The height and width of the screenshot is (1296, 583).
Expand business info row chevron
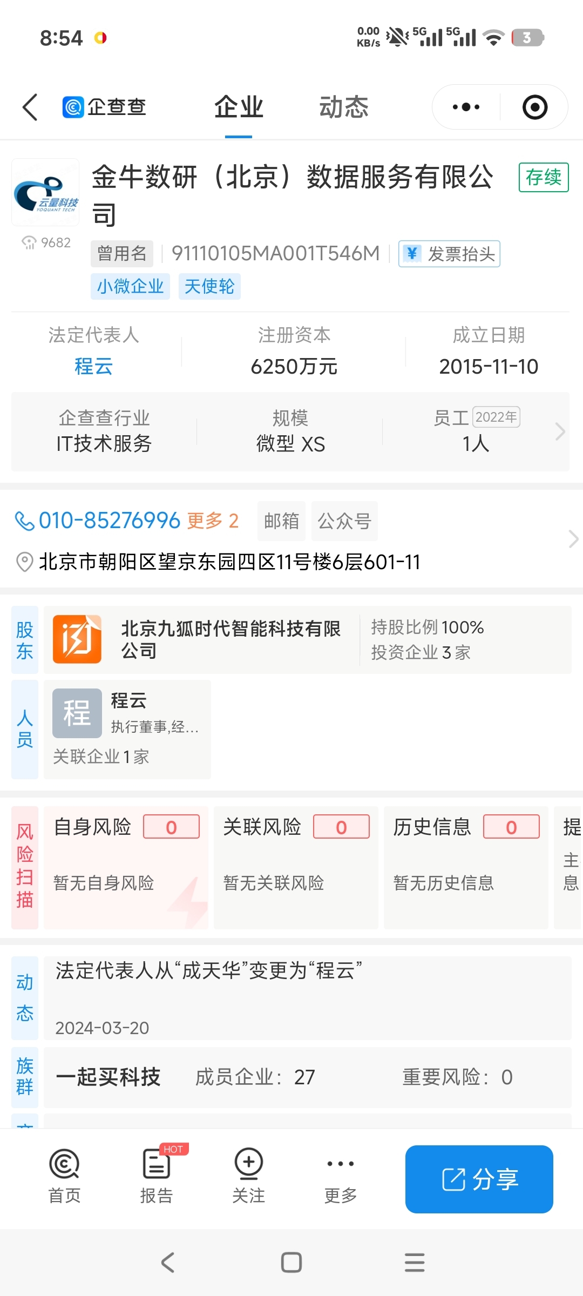(x=560, y=431)
